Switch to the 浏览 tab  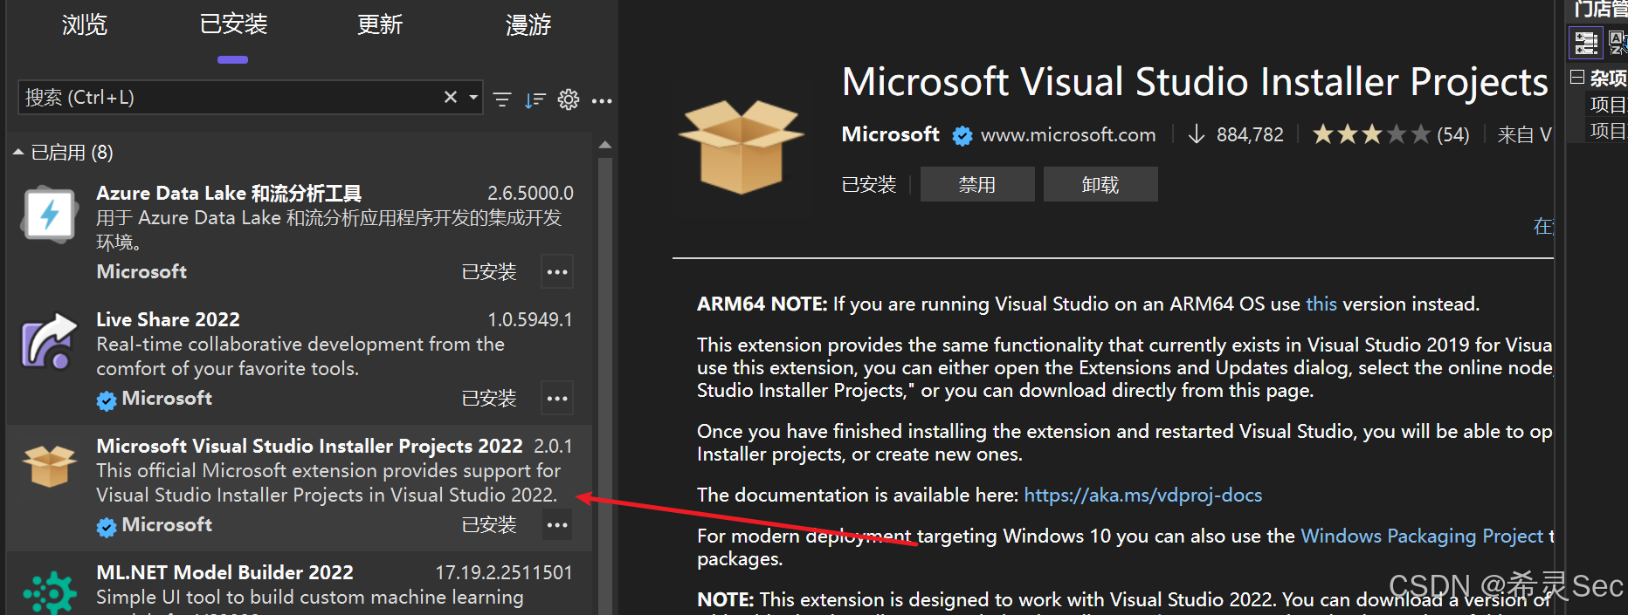coord(85,24)
